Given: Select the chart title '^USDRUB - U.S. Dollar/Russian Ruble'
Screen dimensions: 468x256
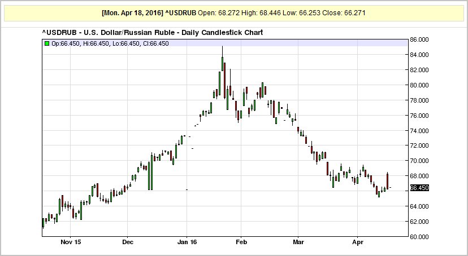Looking at the screenshot, I should [x=108, y=33].
